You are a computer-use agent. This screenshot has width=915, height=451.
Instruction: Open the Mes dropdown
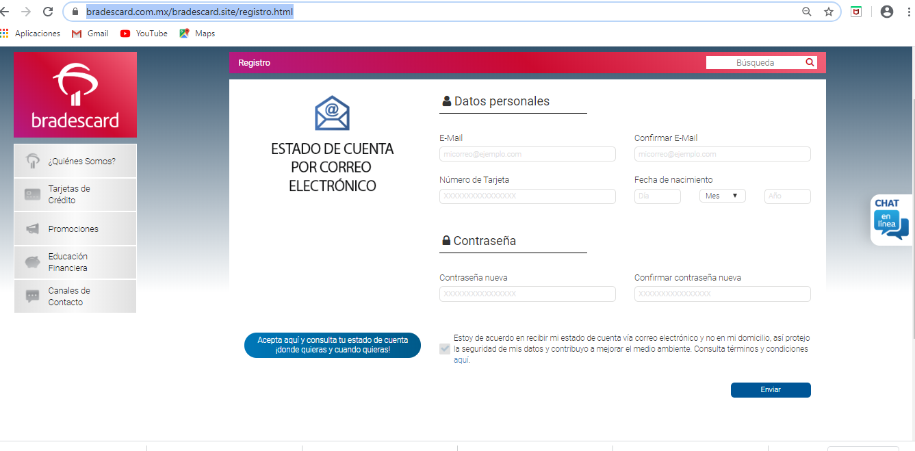pos(722,196)
